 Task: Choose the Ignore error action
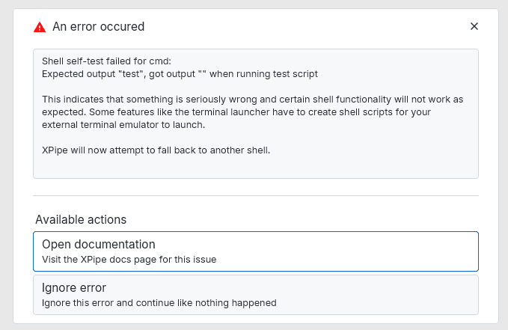74,288
